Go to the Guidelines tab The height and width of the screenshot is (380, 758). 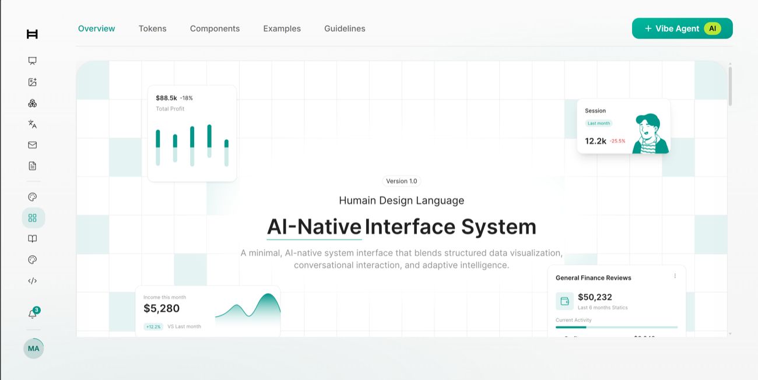pyautogui.click(x=345, y=29)
